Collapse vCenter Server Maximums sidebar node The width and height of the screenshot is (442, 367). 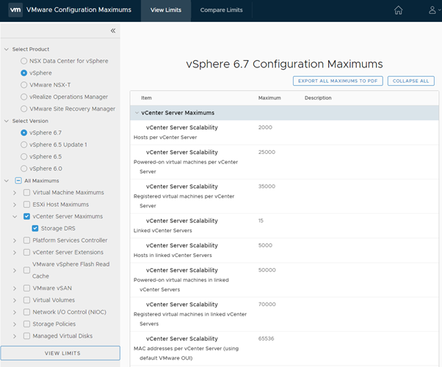(15, 217)
